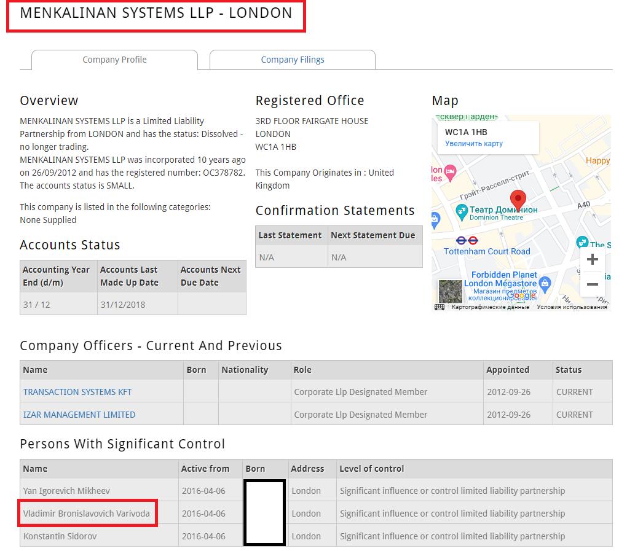Image resolution: width=627 pixels, height=551 pixels.
Task: Click Google logo on the map
Action: [521, 295]
